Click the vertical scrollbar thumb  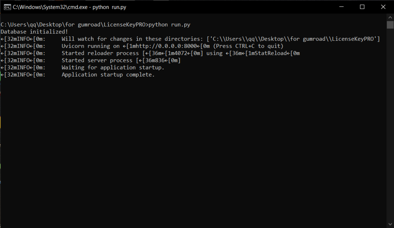pyautogui.click(x=390, y=25)
